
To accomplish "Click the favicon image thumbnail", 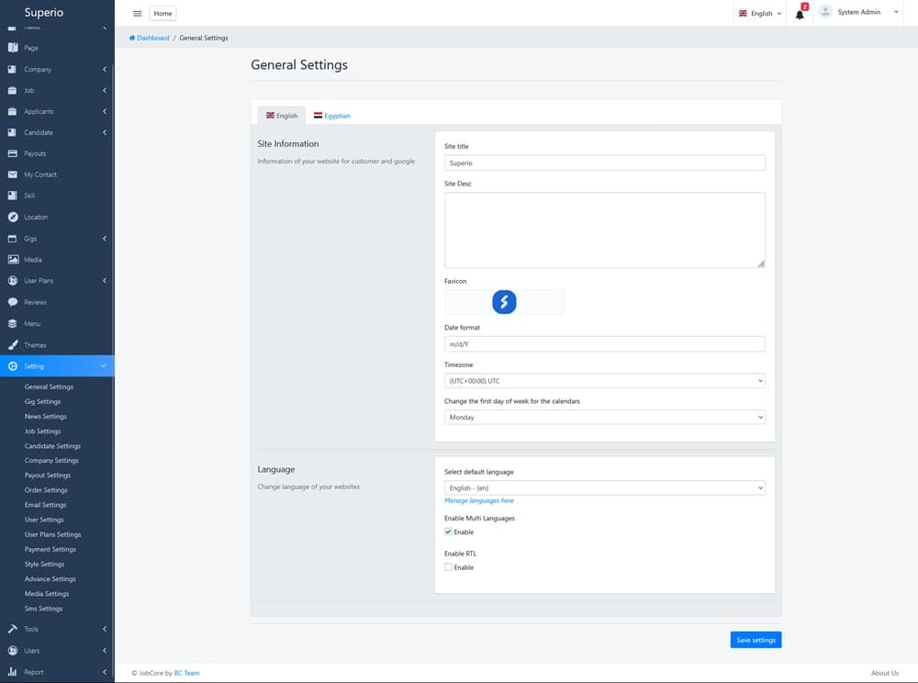I will coord(504,302).
